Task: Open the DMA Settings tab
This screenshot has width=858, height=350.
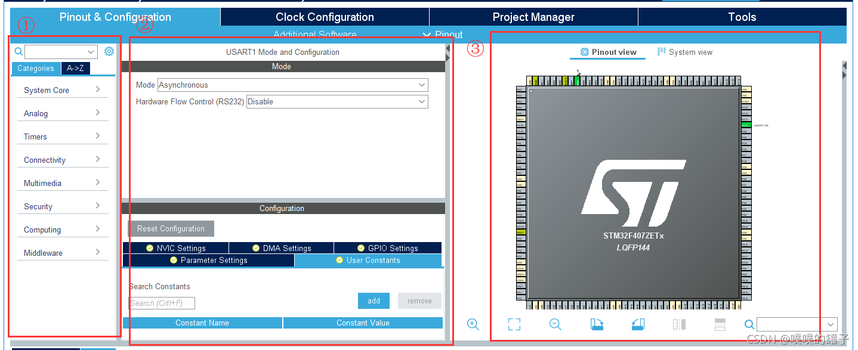Action: pyautogui.click(x=281, y=248)
